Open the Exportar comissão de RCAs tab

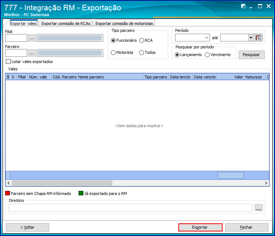point(66,23)
